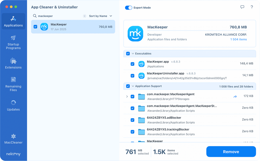Viewport: 260px width, 161px height.
Task: Uncheck com.mackeeper.MacKeeperAgent HTTPStorages checkbox
Action: point(132,96)
